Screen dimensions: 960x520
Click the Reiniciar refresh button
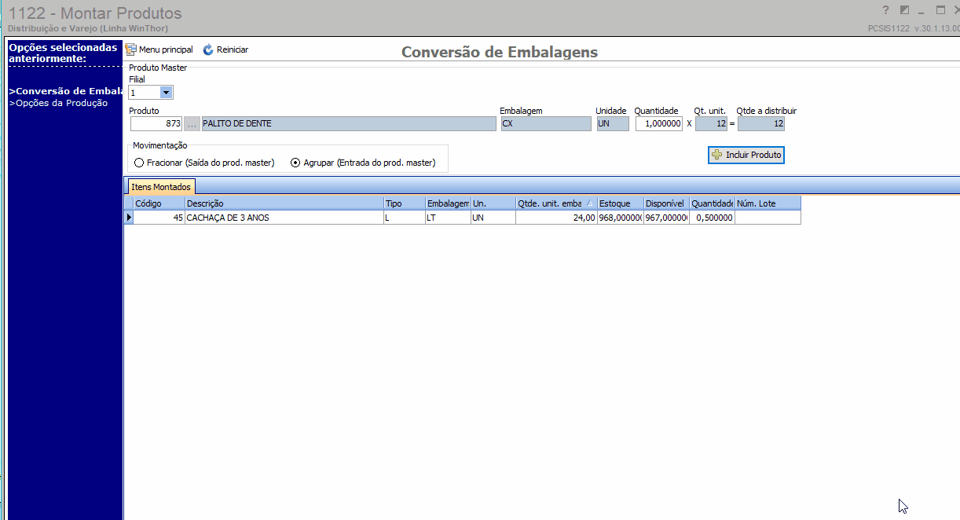(x=225, y=49)
